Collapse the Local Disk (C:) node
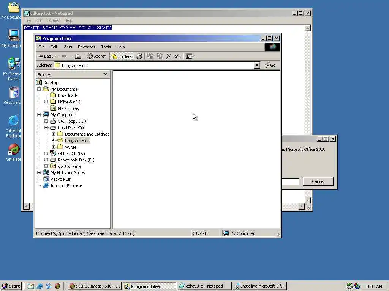This screenshot has width=389, height=291. (x=46, y=127)
